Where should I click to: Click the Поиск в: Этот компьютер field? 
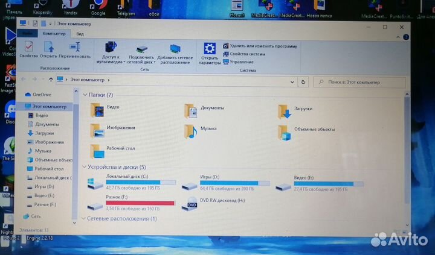[x=359, y=82]
